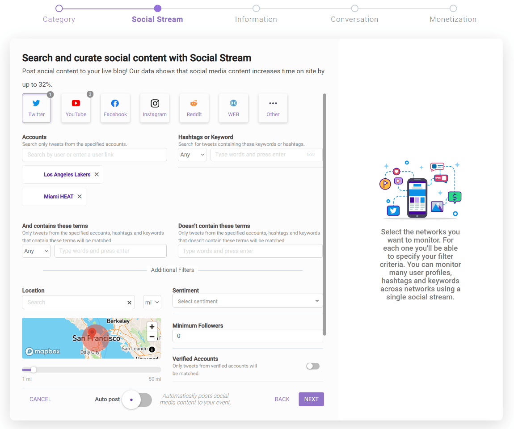Choose the Facebook network icon
The width and height of the screenshot is (514, 429).
[115, 108]
